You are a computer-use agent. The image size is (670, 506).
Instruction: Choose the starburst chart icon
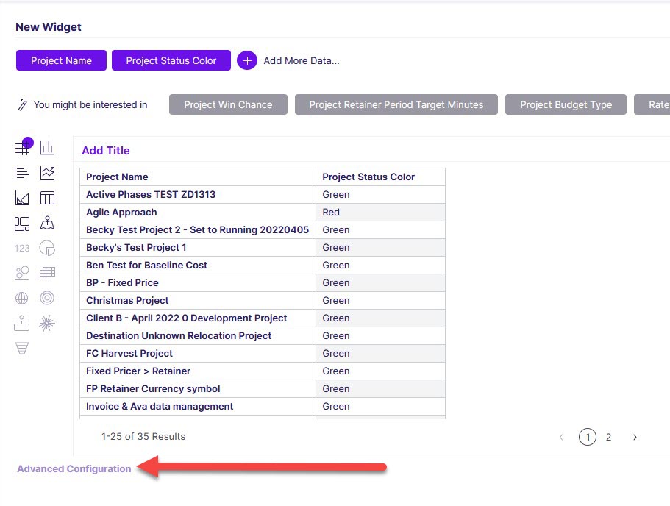point(47,323)
